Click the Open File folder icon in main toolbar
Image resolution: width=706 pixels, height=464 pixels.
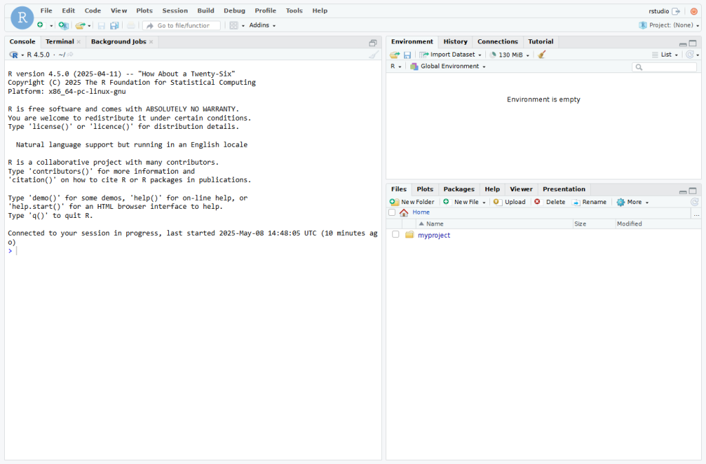[80, 26]
